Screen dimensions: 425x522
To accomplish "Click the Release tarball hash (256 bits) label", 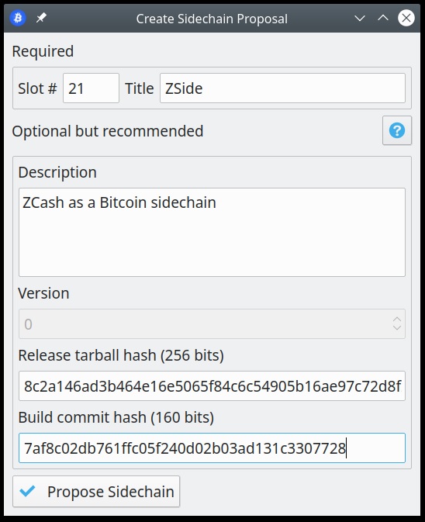I will click(x=121, y=355).
